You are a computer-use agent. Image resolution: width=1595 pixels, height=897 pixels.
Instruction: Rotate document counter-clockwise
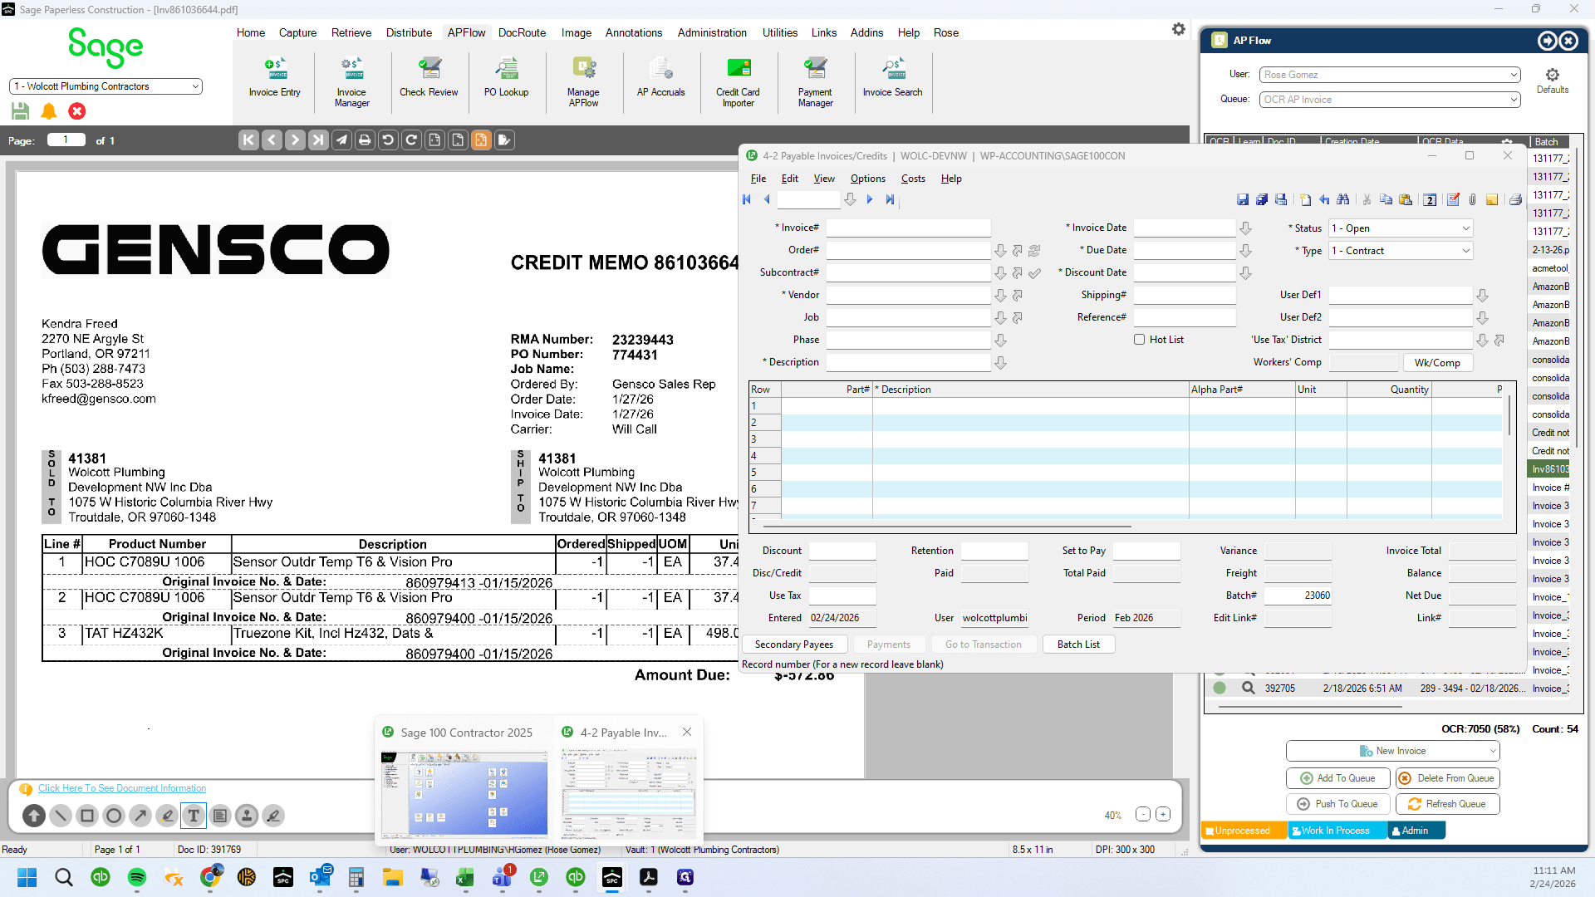(388, 140)
